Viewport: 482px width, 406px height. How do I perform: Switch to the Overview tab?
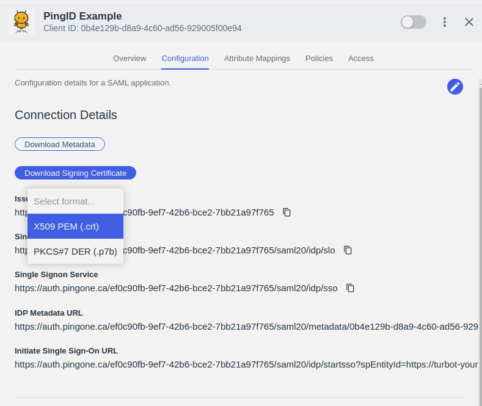coord(130,59)
